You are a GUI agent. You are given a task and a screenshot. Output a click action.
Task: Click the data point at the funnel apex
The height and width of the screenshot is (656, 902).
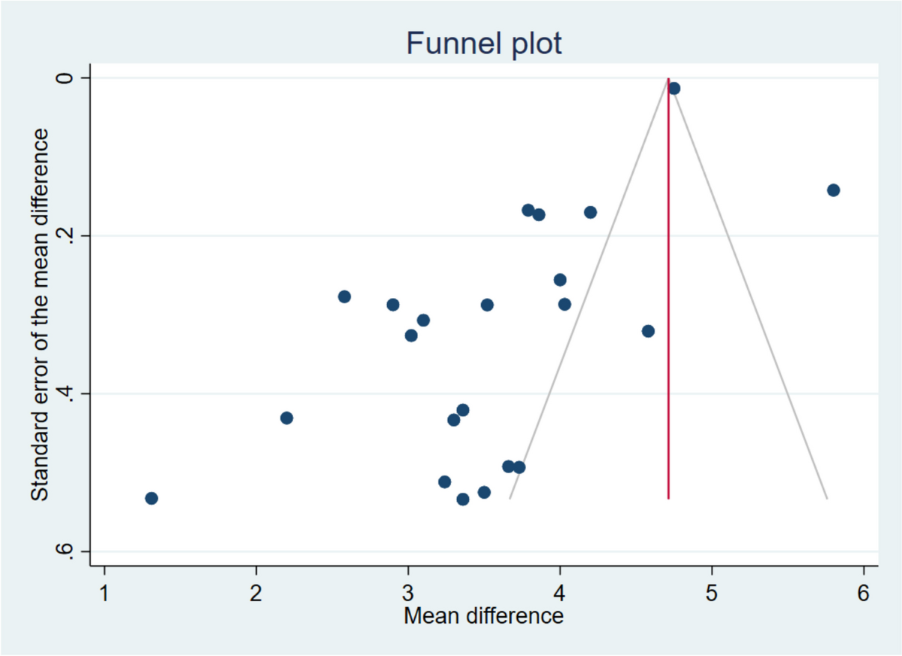coord(674,89)
